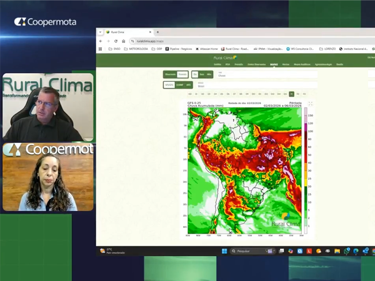Open the Instituto Nacional bookmark
This screenshot has width=375, height=281.
point(354,49)
